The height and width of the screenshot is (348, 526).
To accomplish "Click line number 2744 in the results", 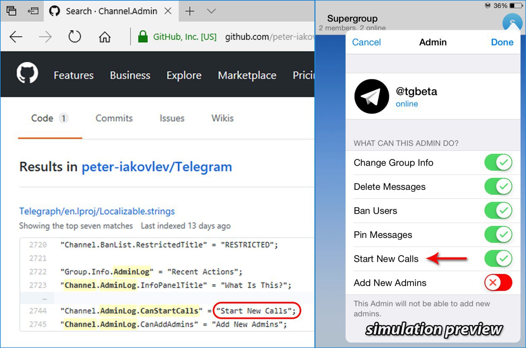I will click(x=38, y=311).
